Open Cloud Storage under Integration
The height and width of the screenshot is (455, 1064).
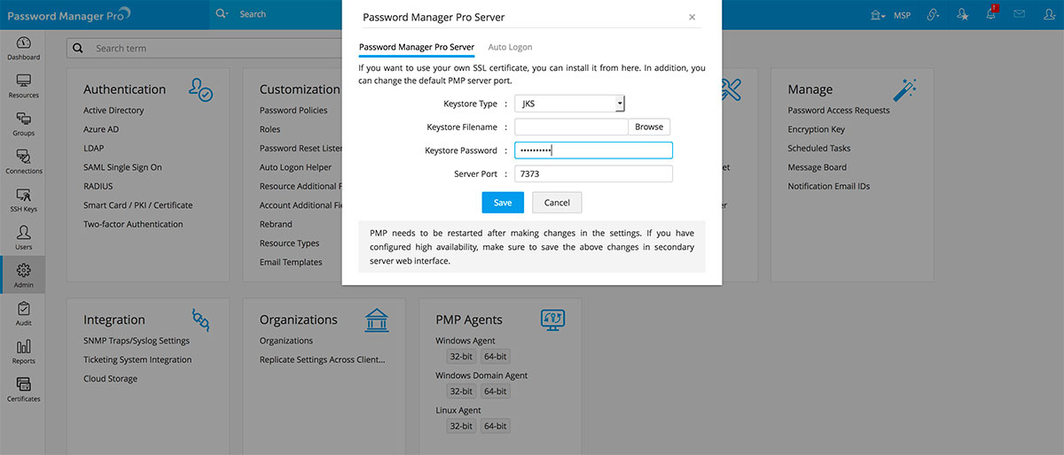[x=111, y=379]
